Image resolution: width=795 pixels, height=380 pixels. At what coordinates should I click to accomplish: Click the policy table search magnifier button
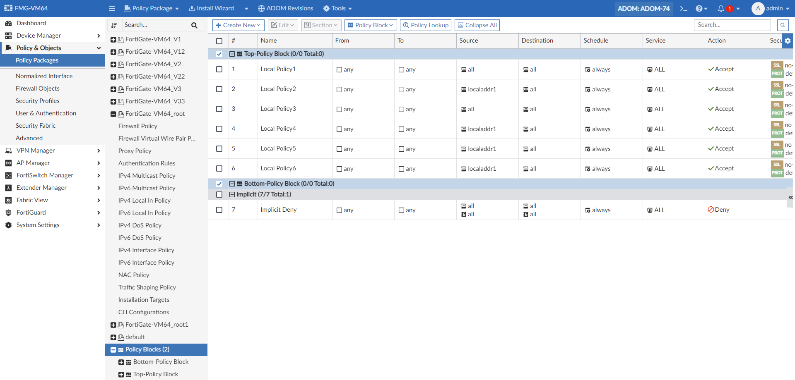pos(783,25)
